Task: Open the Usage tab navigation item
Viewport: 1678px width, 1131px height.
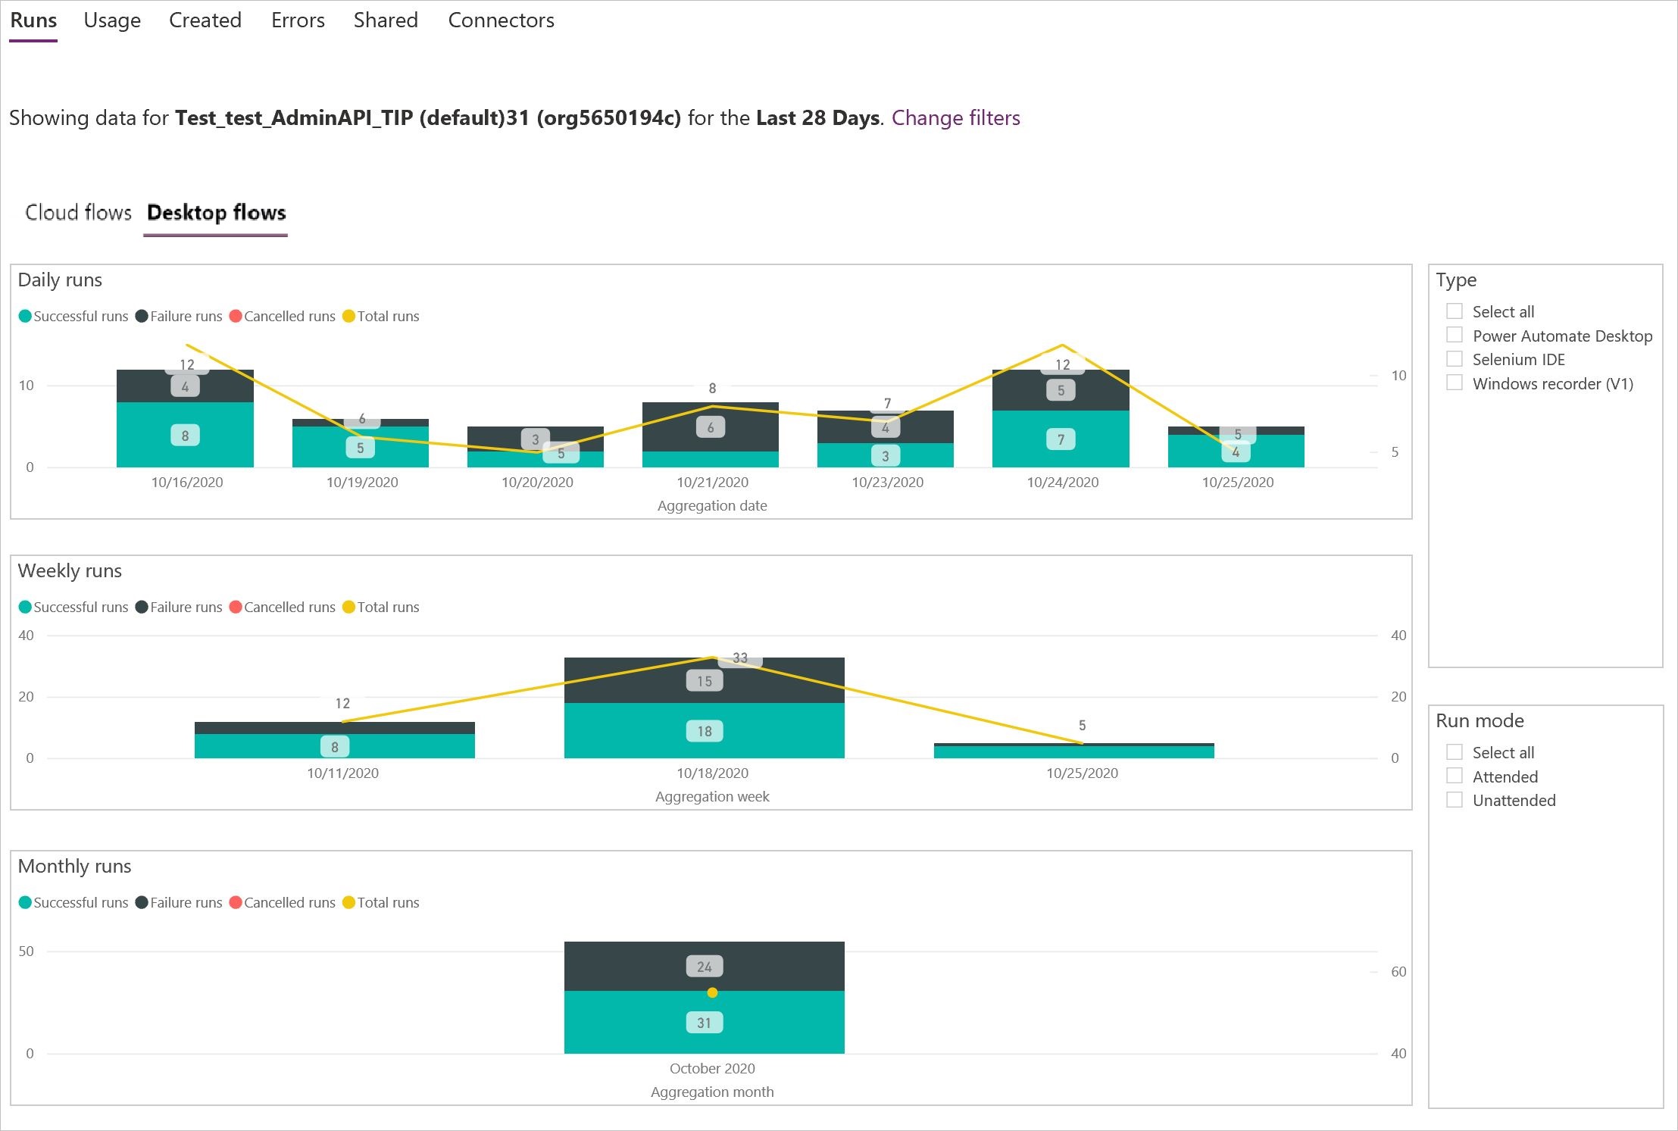Action: 111,19
